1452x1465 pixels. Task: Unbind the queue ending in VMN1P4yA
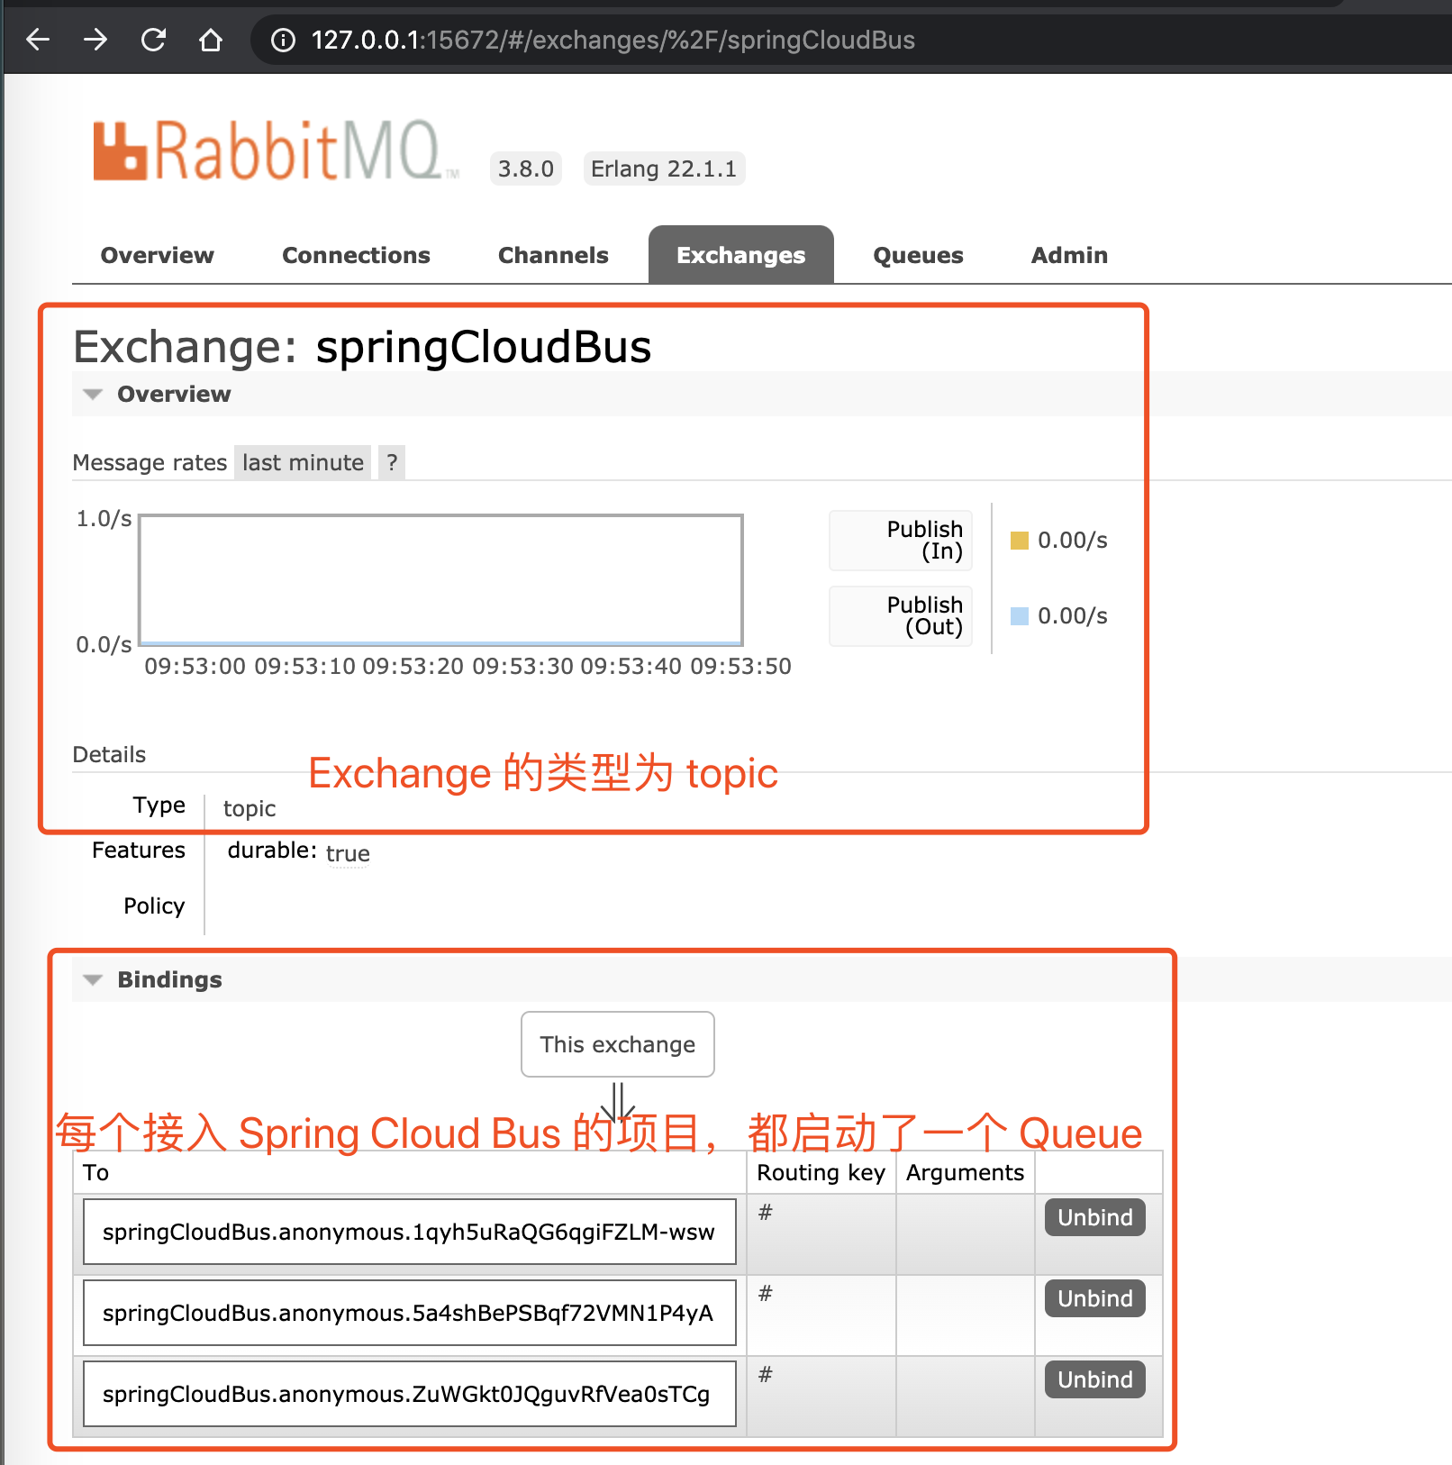pyautogui.click(x=1095, y=1298)
